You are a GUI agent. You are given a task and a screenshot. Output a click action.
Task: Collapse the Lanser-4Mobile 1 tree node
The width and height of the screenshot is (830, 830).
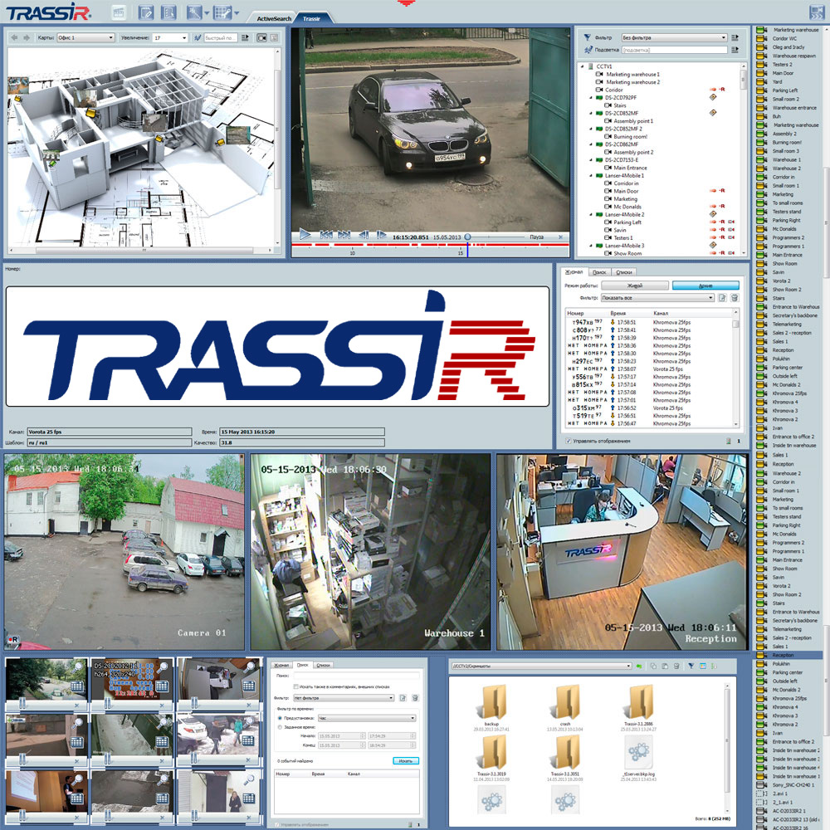pyautogui.click(x=588, y=176)
